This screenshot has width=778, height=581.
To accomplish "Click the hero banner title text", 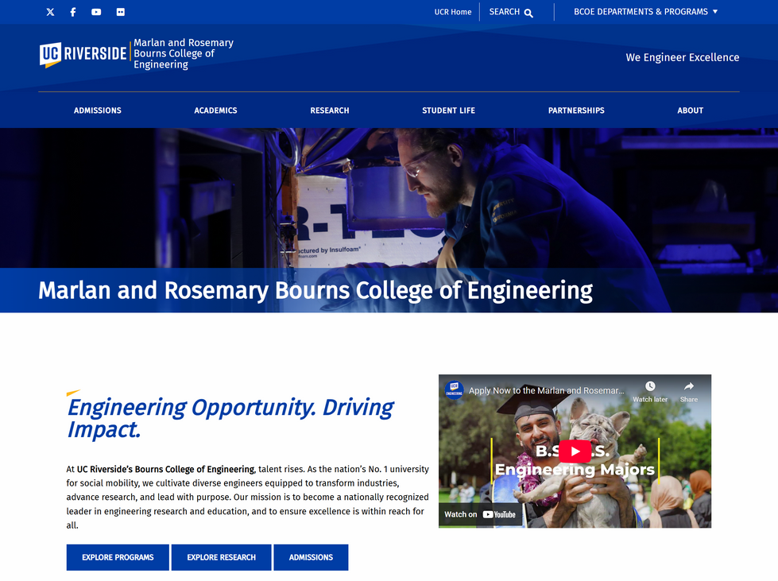I will [315, 290].
